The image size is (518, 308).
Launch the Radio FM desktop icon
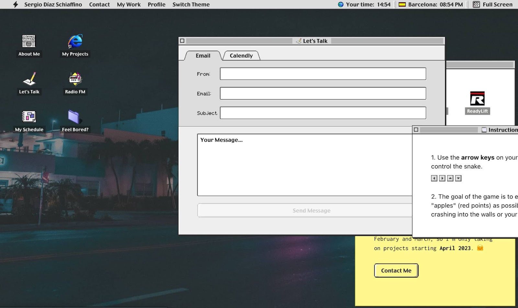pyautogui.click(x=75, y=79)
